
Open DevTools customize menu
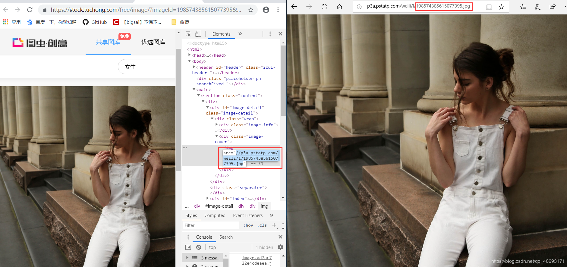[270, 34]
